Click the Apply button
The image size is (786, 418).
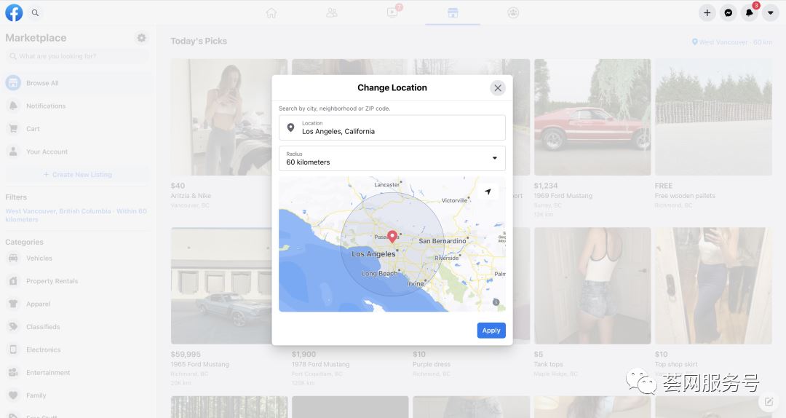click(491, 330)
